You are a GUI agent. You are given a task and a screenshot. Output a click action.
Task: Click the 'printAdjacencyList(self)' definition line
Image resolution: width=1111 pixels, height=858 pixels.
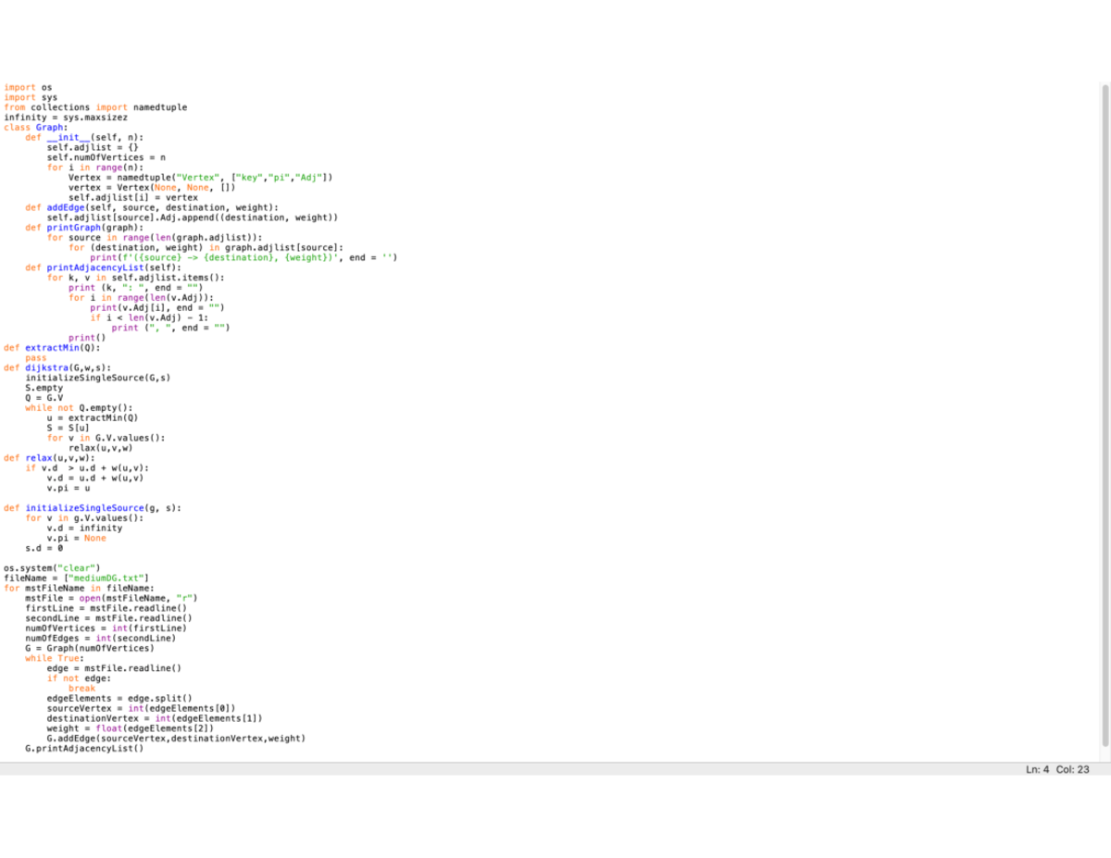click(x=111, y=267)
